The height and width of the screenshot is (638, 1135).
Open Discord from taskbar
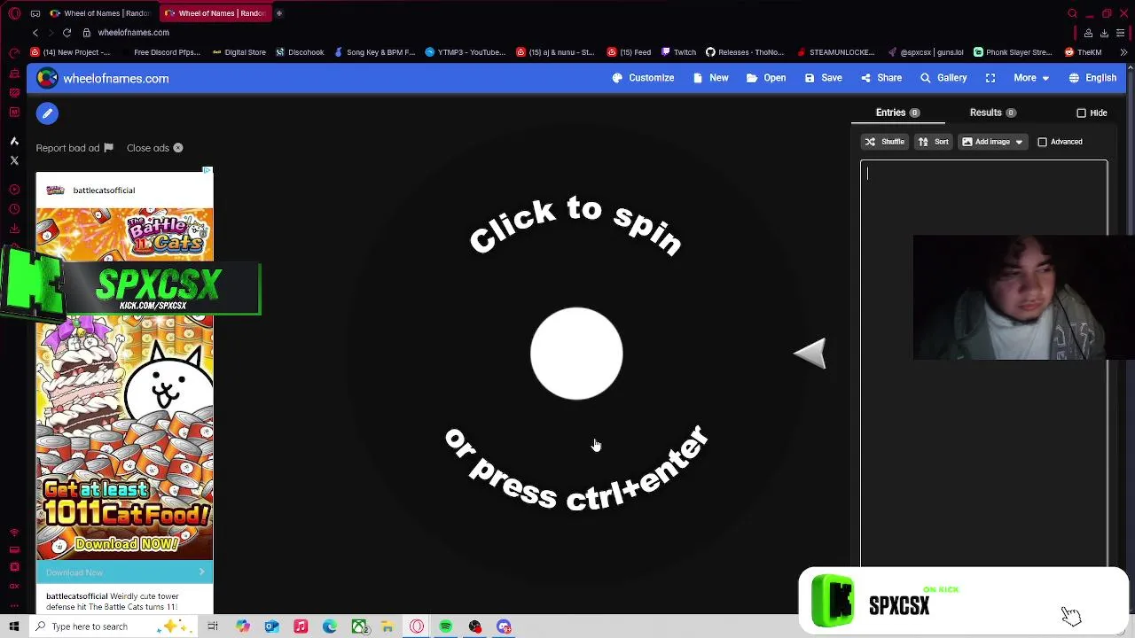[504, 626]
